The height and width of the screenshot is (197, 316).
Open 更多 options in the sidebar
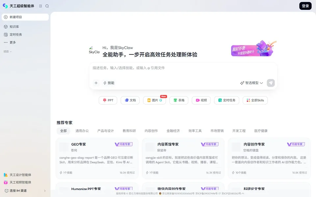coord(25,42)
